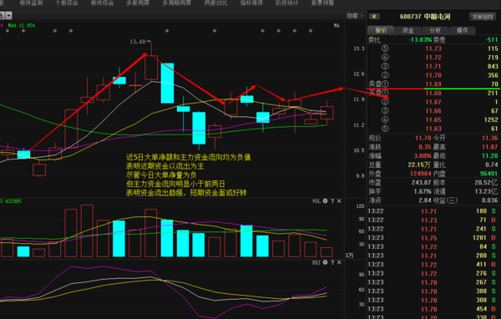Open the 指标排序 menu item
The image size is (501, 319).
251,3
